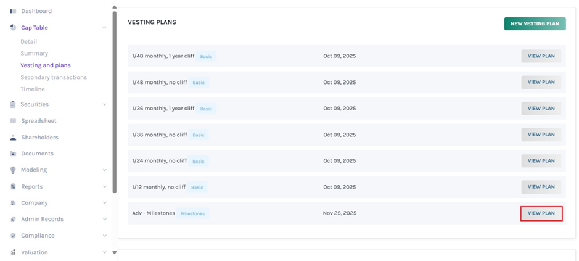Click the Documents folder icon
Screen dimensions: 579x261
pos(13,154)
